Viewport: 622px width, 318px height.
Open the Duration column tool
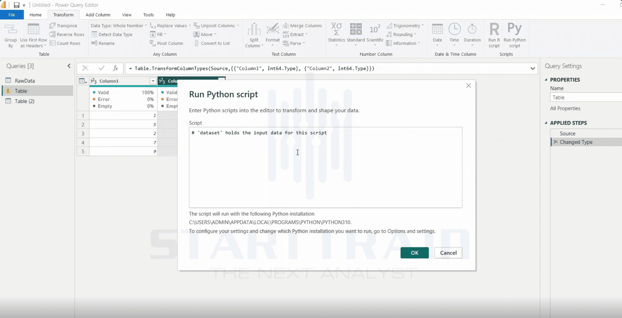(x=472, y=34)
